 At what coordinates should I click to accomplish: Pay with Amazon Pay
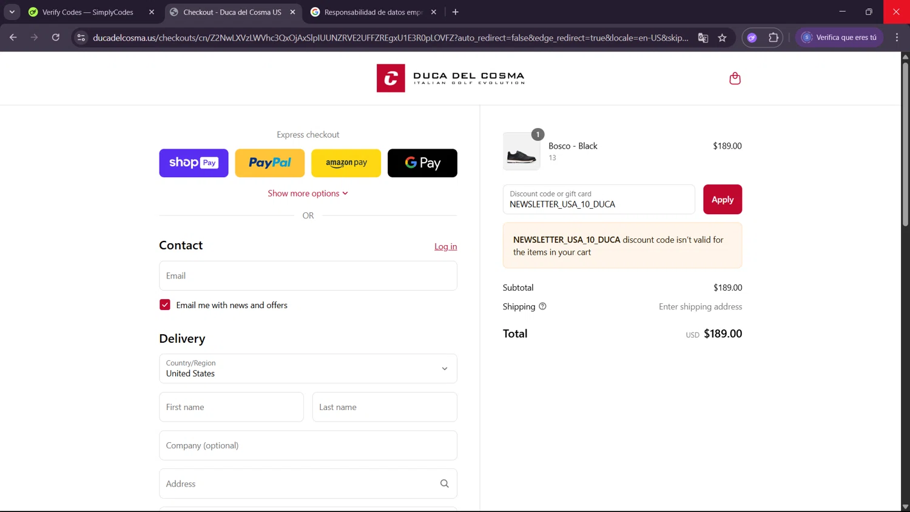coord(346,163)
